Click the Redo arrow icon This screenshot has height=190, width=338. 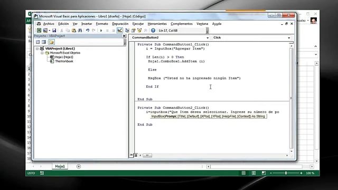[x=93, y=31]
